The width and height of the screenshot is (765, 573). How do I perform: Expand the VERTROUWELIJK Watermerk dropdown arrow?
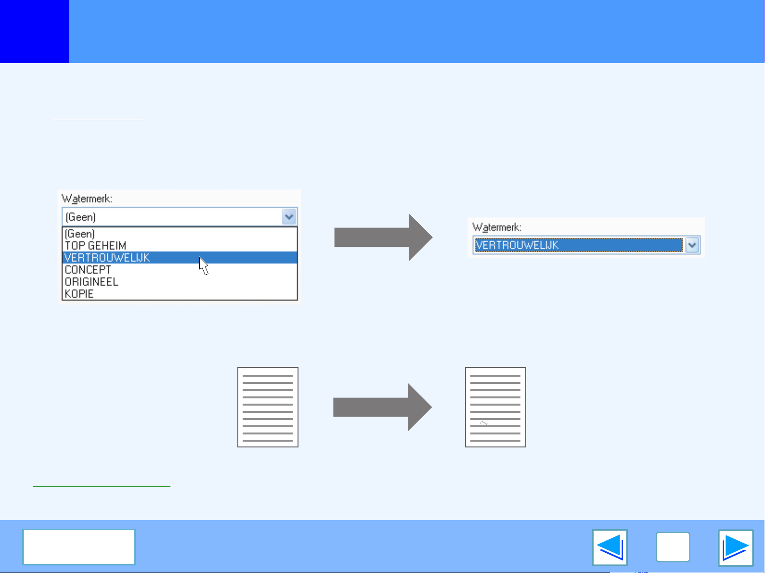pos(692,245)
